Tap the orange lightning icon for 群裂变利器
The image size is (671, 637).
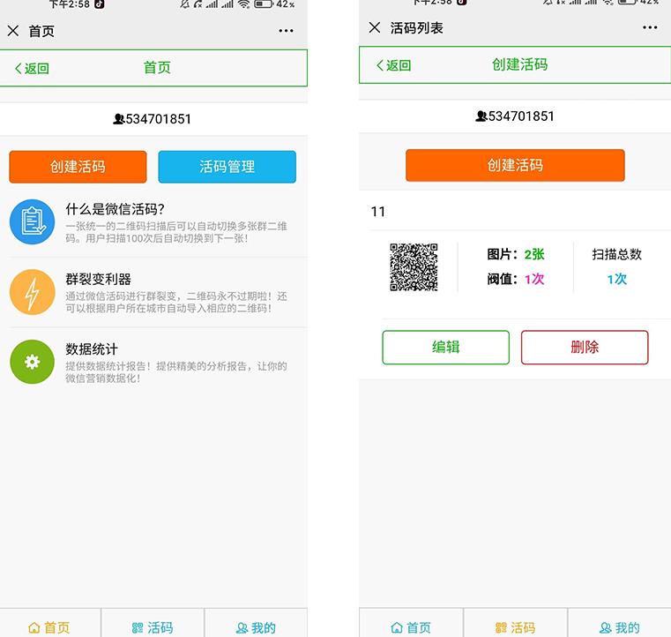[32, 292]
